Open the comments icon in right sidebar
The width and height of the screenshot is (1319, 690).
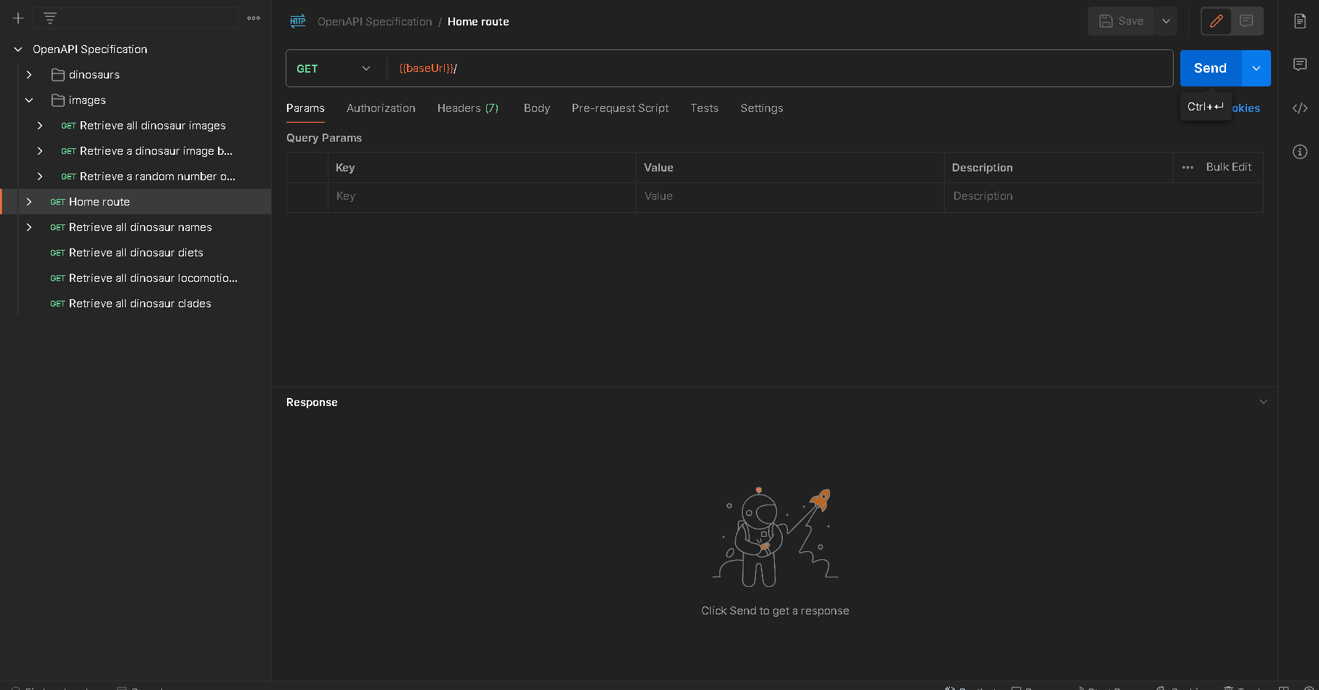1300,65
